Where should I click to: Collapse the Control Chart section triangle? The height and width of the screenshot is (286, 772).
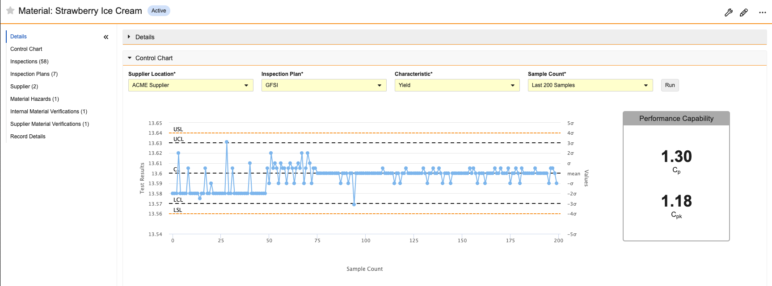click(x=130, y=58)
